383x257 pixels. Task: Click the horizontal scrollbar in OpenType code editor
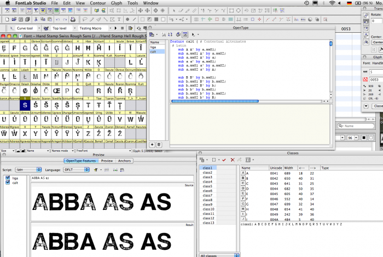[215, 101]
